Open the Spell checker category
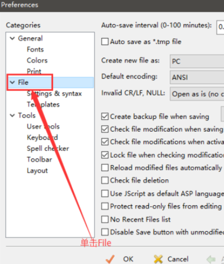This screenshot has height=264, width=224. tap(48, 149)
